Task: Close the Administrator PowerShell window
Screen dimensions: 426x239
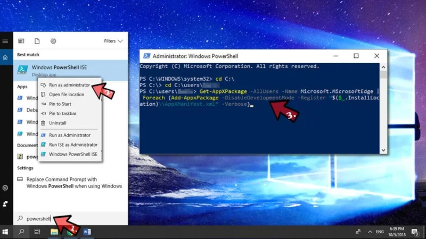Action: point(376,56)
